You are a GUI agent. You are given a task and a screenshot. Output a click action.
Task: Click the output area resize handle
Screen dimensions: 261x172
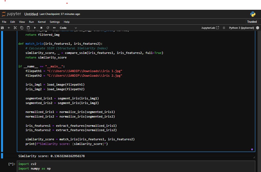tap(254, 157)
